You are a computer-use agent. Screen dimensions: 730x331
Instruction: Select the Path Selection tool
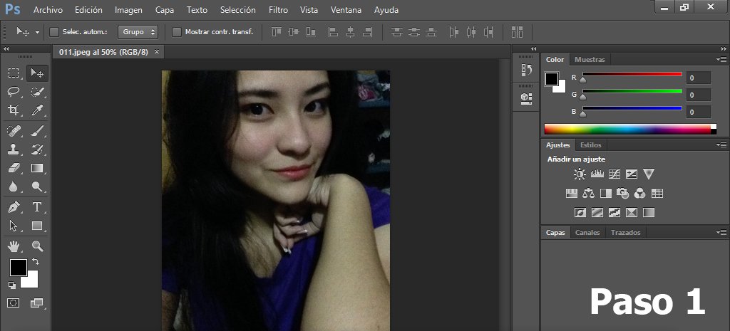coord(14,226)
